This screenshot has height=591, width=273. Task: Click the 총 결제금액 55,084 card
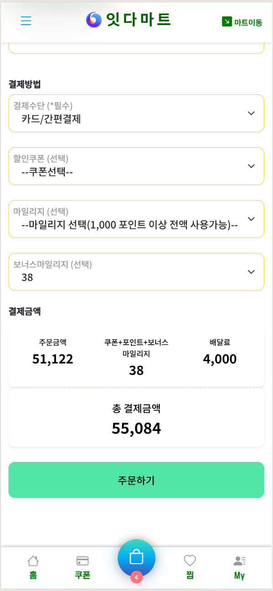coord(136,417)
